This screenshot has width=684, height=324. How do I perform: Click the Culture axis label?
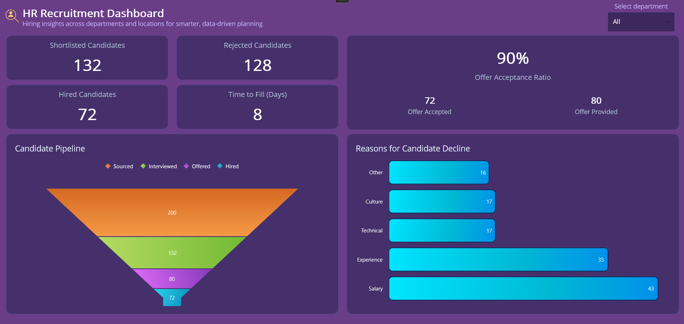(374, 202)
